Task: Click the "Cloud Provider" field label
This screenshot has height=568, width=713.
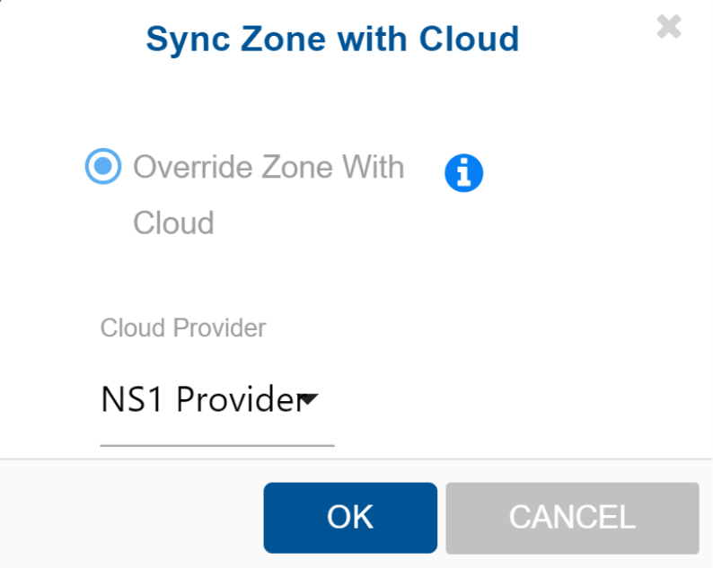Action: (x=183, y=328)
